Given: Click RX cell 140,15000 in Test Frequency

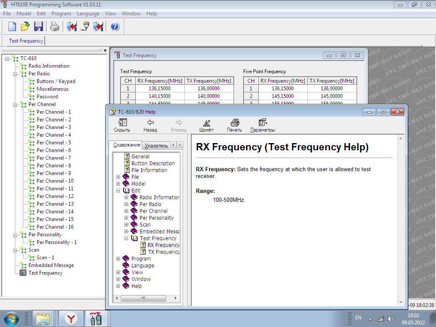Looking at the screenshot, I should point(160,96).
